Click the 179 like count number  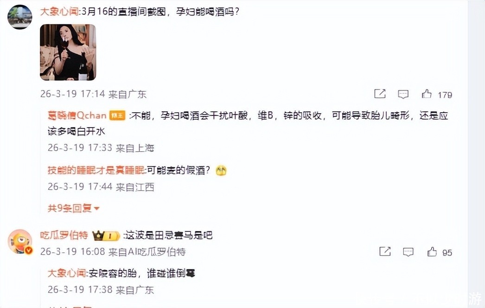[x=445, y=95]
